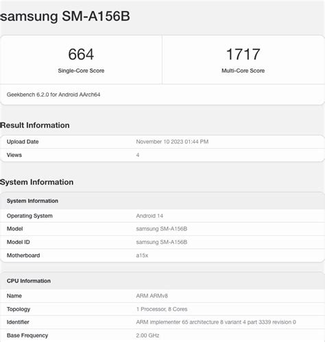This screenshot has width=325, height=342.
Task: Click the samsung SM-A156B page title
Action: click(65, 16)
